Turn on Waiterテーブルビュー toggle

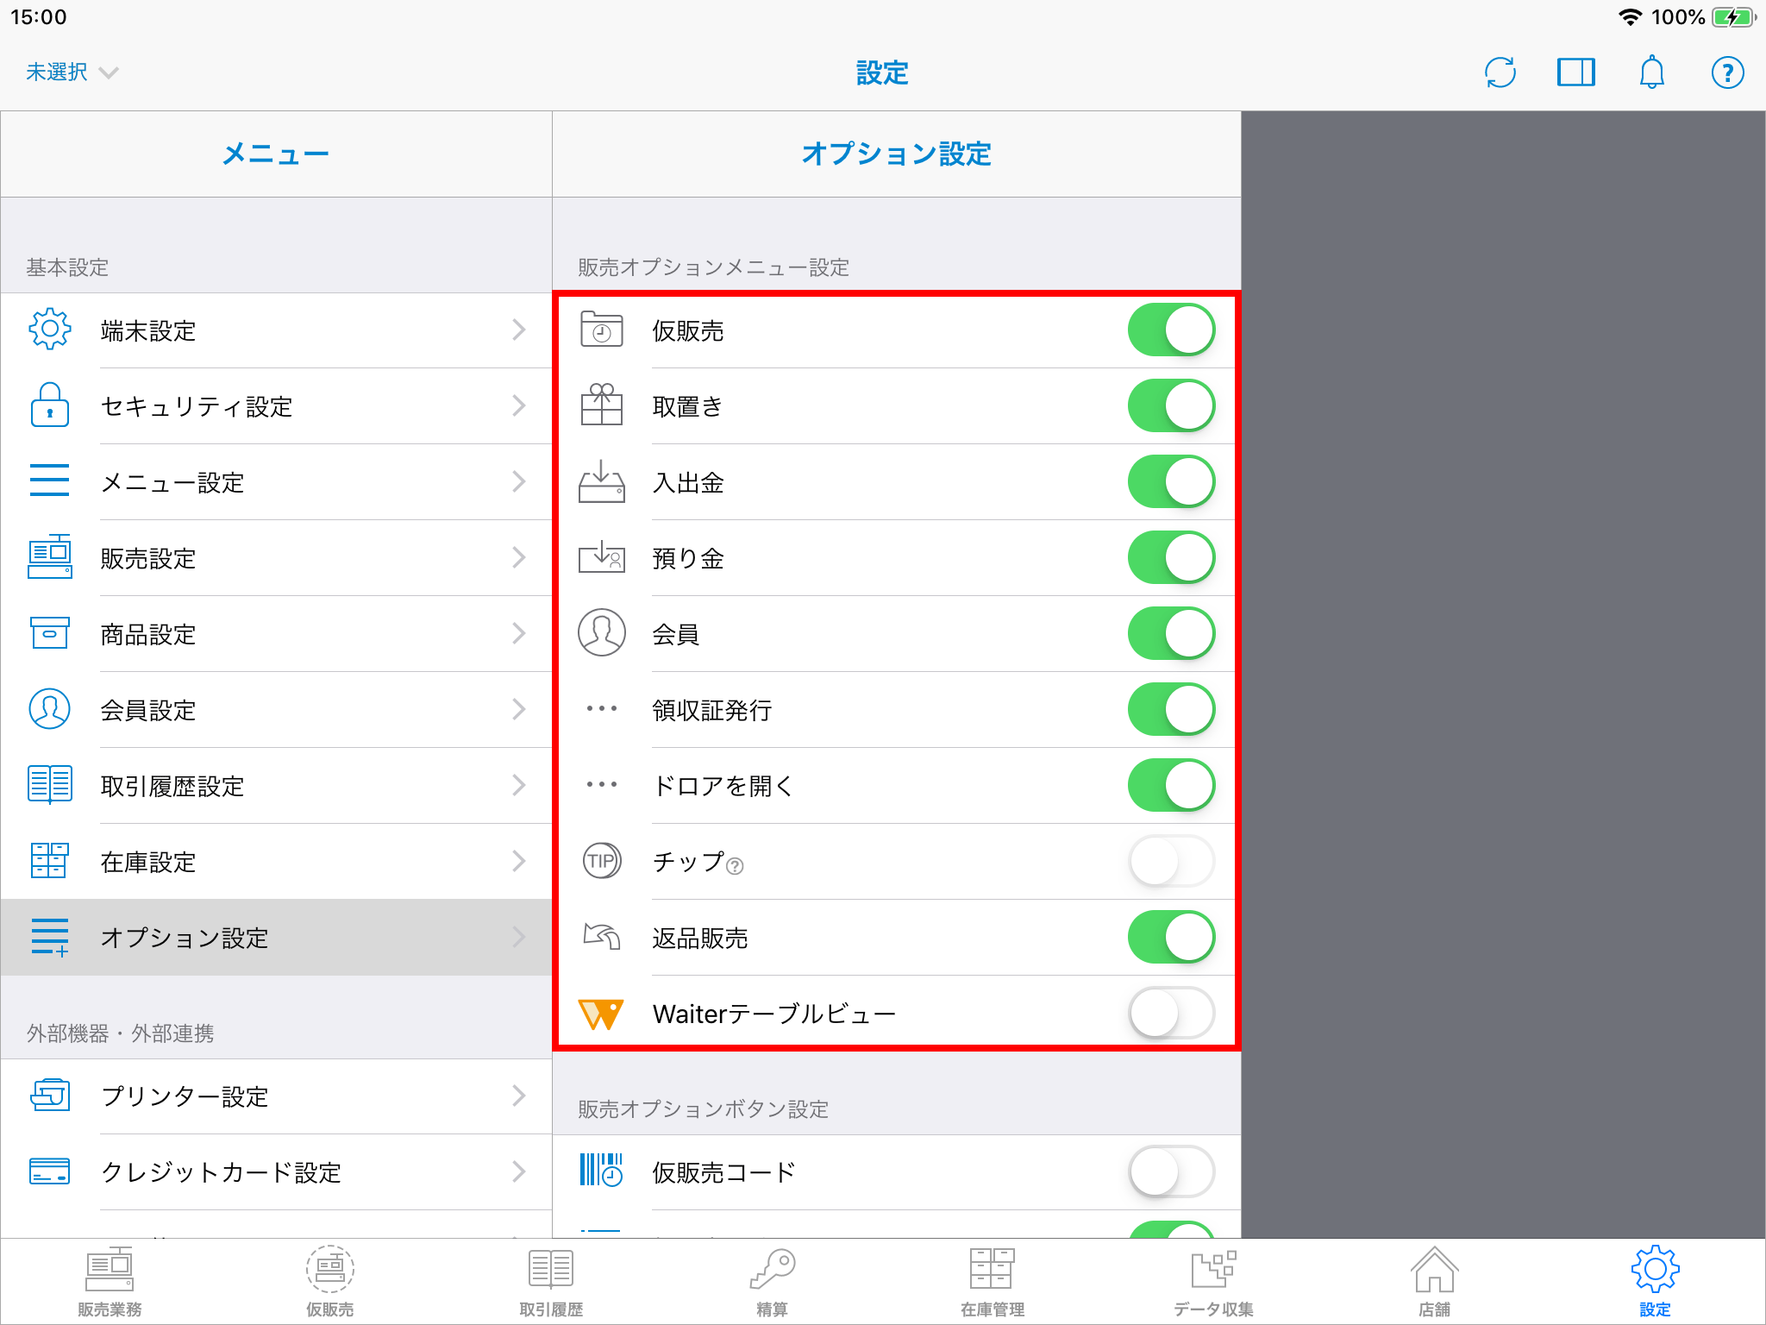pyautogui.click(x=1171, y=1014)
